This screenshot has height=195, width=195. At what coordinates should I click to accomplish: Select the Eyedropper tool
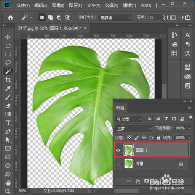point(8,88)
